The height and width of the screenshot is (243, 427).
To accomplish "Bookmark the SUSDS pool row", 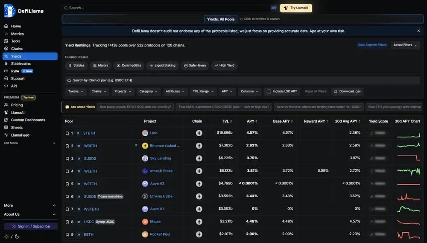I will (x=67, y=158).
